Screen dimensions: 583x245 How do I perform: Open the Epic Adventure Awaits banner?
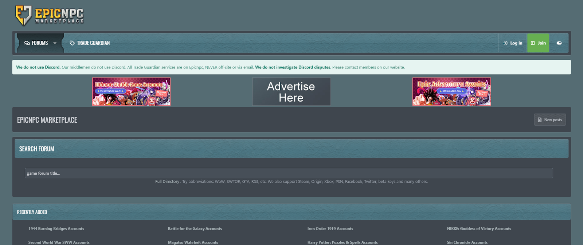451,92
